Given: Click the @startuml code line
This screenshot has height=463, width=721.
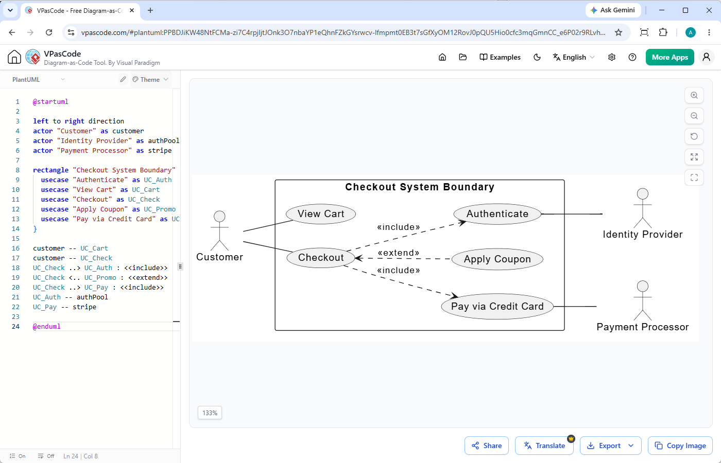Looking at the screenshot, I should (50, 102).
